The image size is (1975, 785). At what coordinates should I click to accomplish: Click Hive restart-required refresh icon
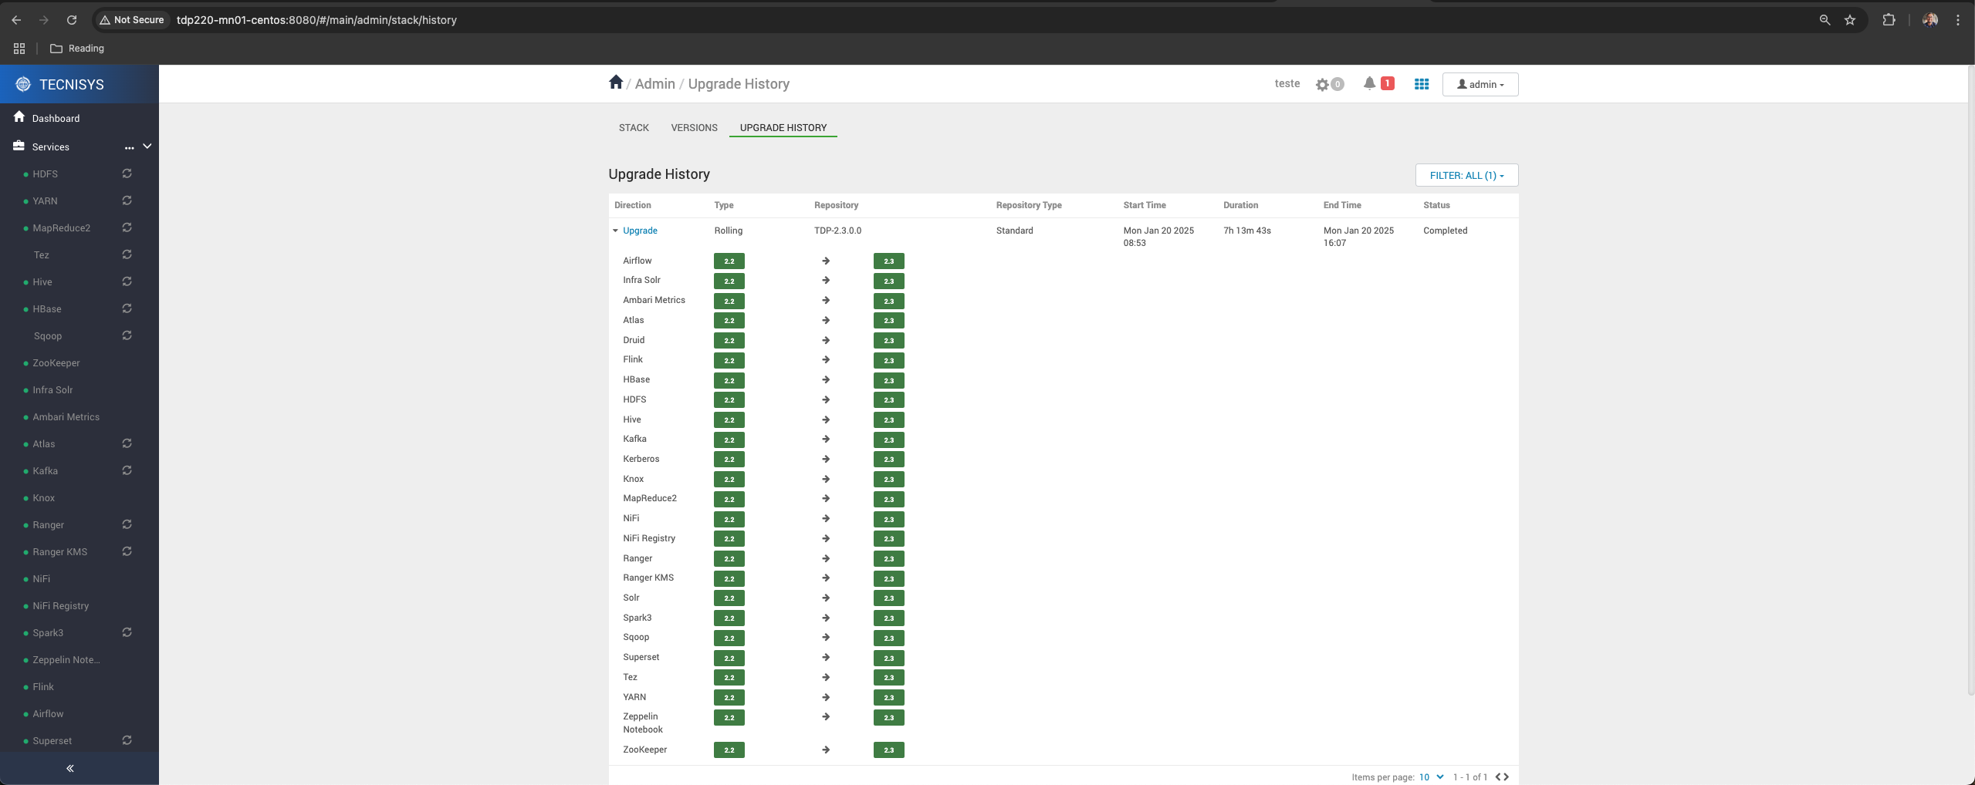(127, 281)
